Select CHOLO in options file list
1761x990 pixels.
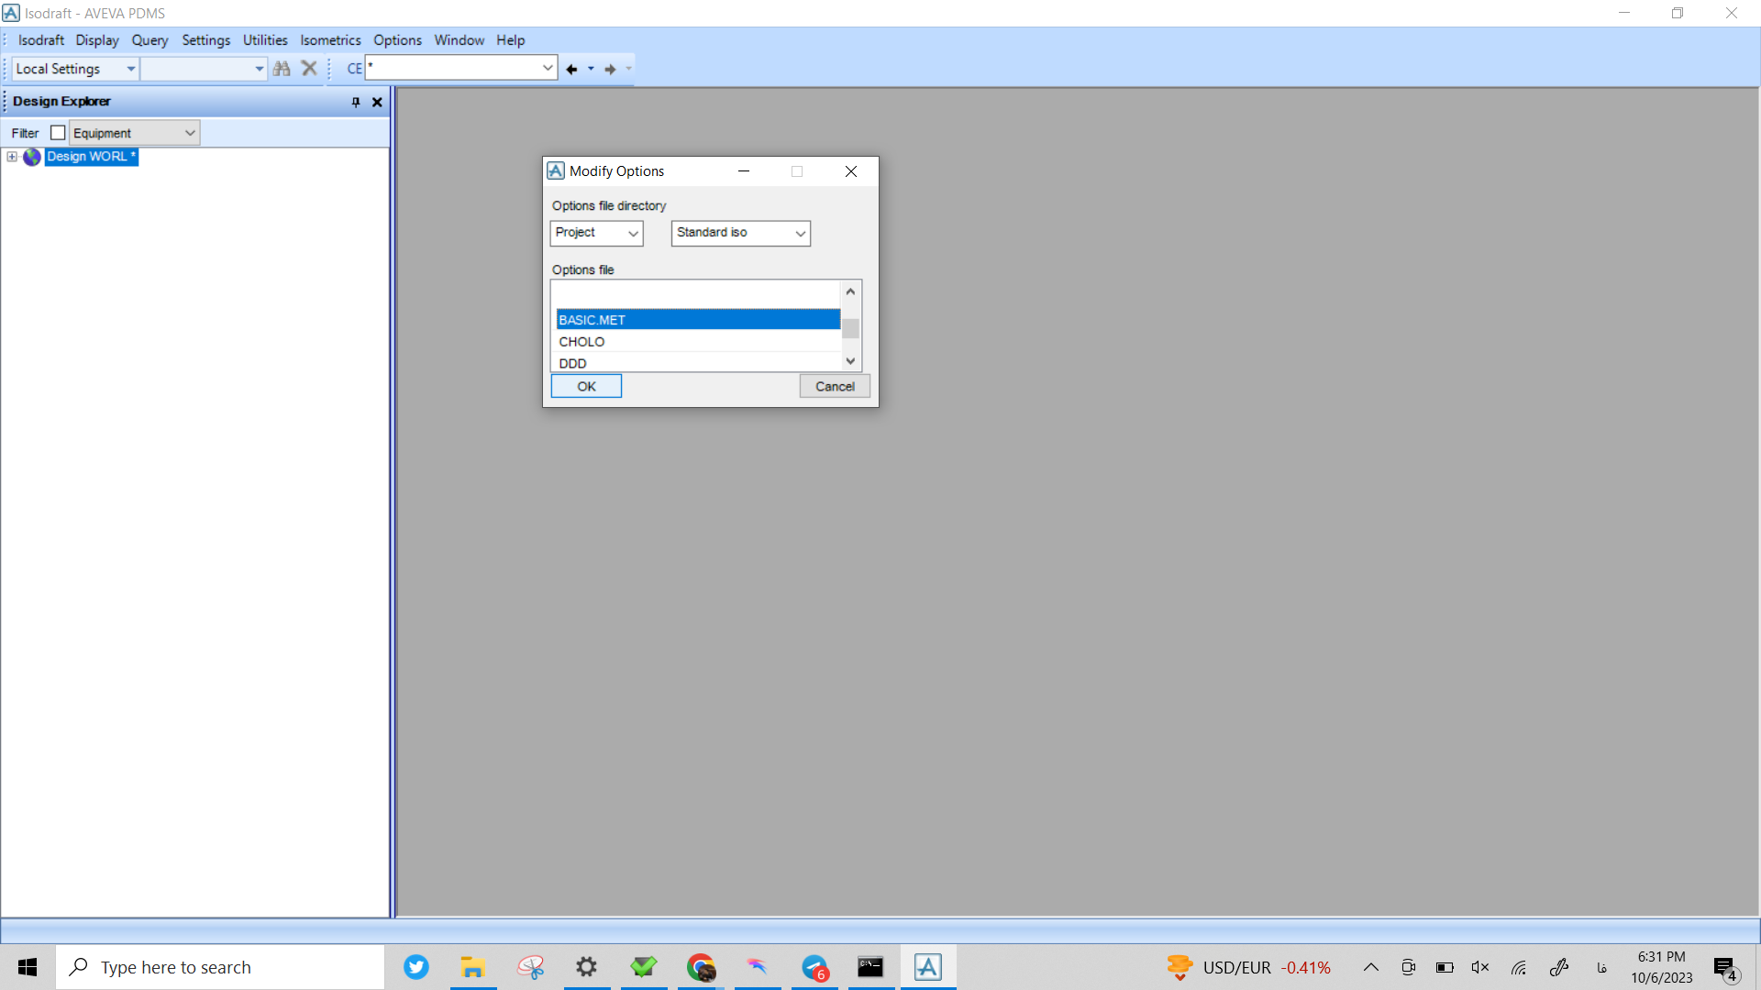click(x=697, y=342)
